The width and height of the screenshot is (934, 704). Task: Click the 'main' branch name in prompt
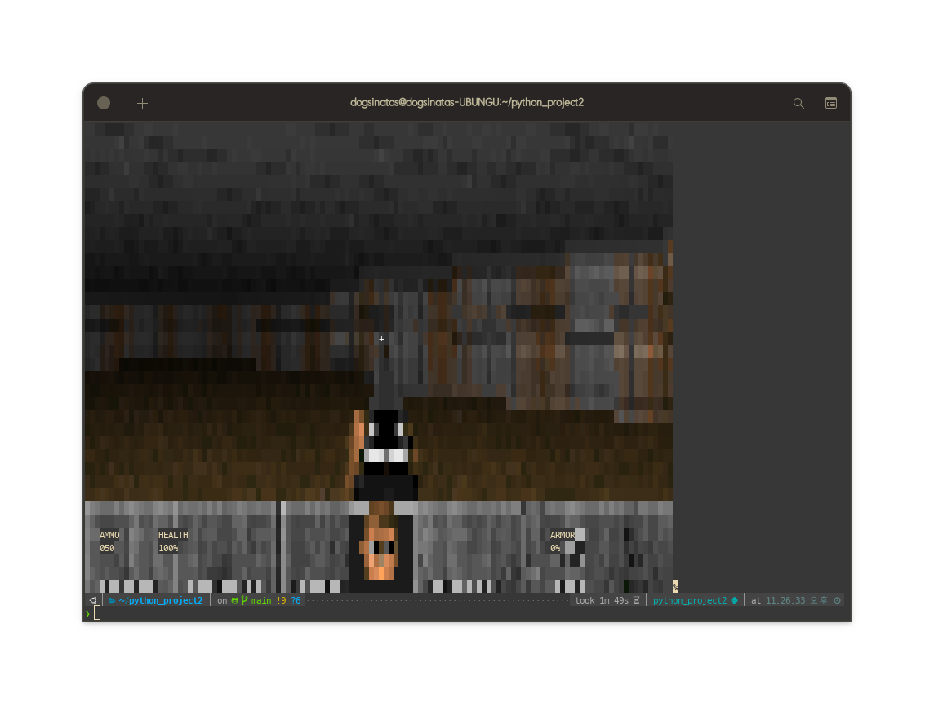click(261, 600)
